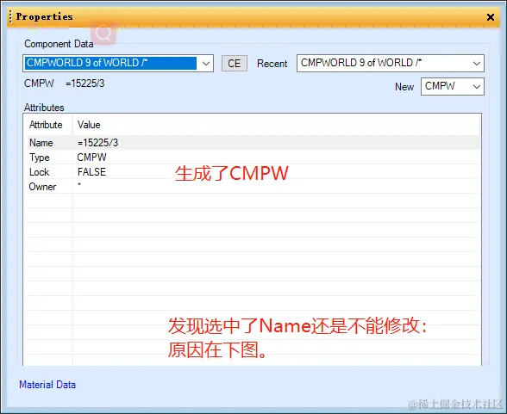
Task: Select the Type attribute row
Action: pos(253,158)
